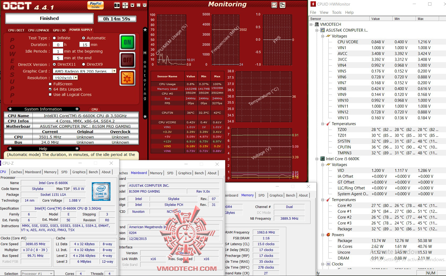446x276 pixels.
Task: Toggle the 64 Bits Linpack checkbox
Action: point(50,89)
